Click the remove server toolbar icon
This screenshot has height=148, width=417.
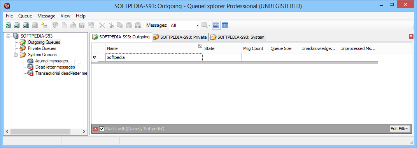point(35,26)
